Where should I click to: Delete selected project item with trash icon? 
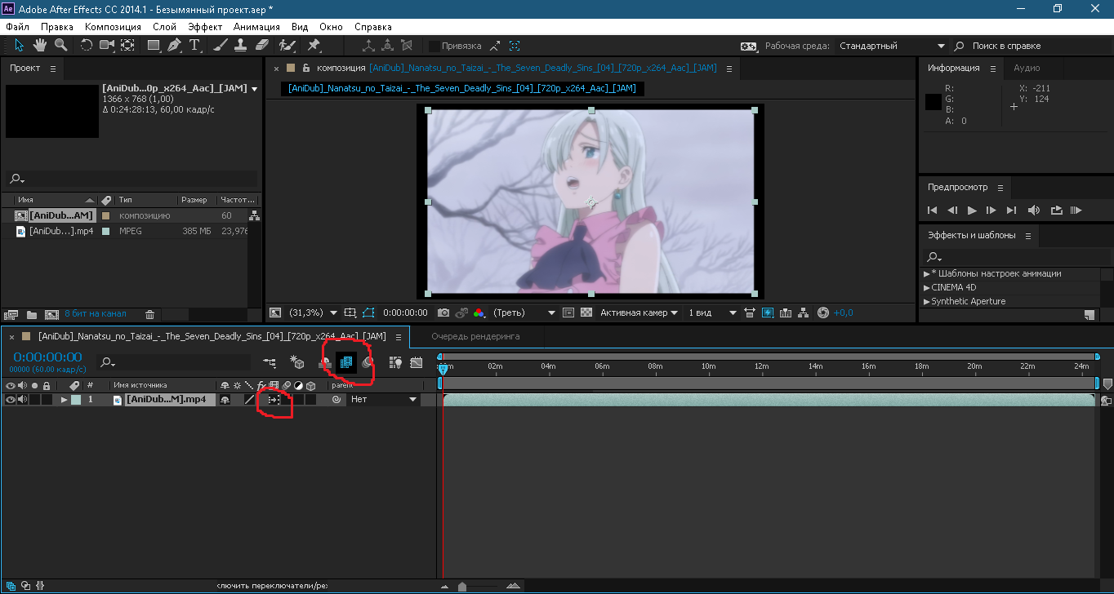tap(149, 314)
